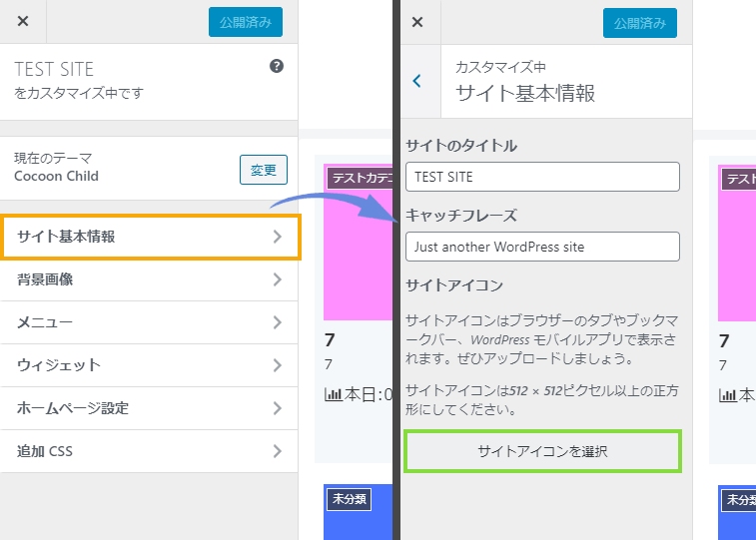Click the help question mark icon
The width and height of the screenshot is (756, 540).
tap(277, 66)
